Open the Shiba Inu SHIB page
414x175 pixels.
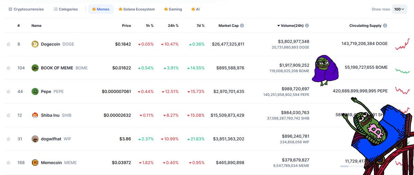56,115
